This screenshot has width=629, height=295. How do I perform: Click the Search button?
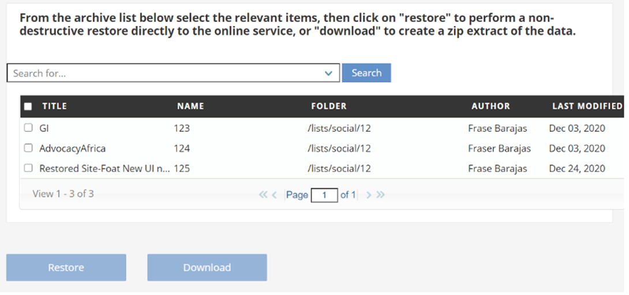(x=366, y=73)
